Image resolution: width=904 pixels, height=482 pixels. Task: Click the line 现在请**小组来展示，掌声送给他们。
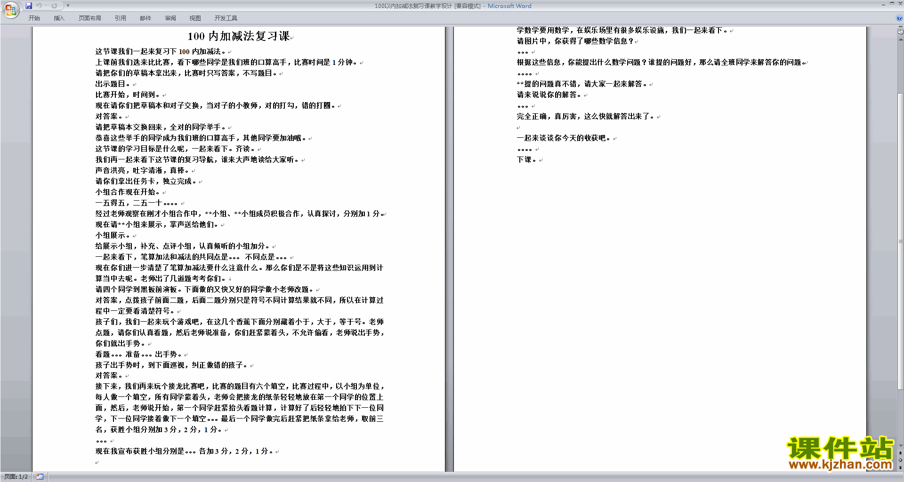[157, 224]
